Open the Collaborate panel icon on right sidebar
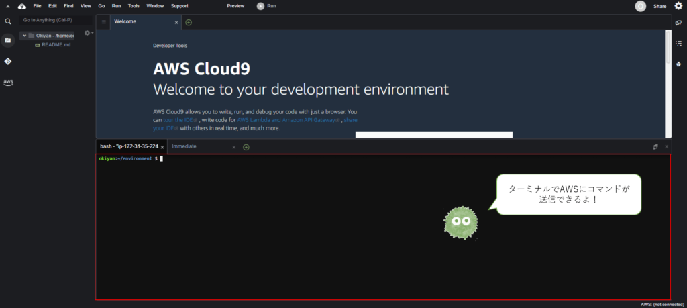Viewport: 687px width, 308px height. click(x=678, y=23)
